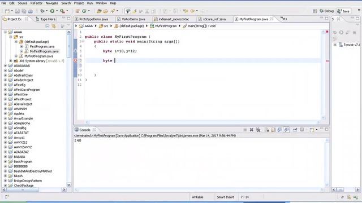Click Remove All Terminated Launches icon
This screenshot has height=203, width=362.
pos(258,130)
